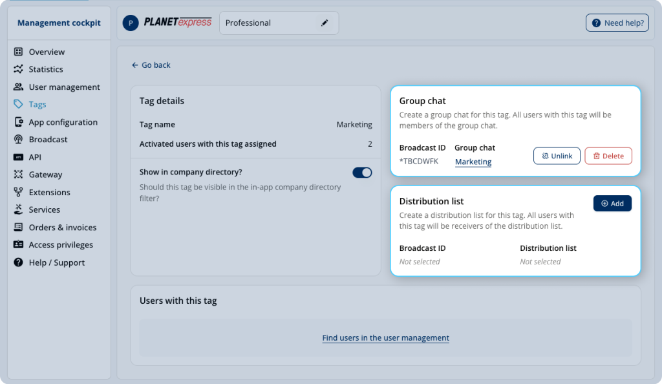Viewport: 662px width, 384px height.
Task: Click the Orders & invoices icon
Action: pos(18,227)
